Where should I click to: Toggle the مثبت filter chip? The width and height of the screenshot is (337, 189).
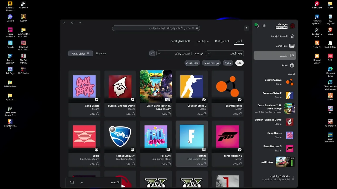pyautogui.click(x=239, y=63)
